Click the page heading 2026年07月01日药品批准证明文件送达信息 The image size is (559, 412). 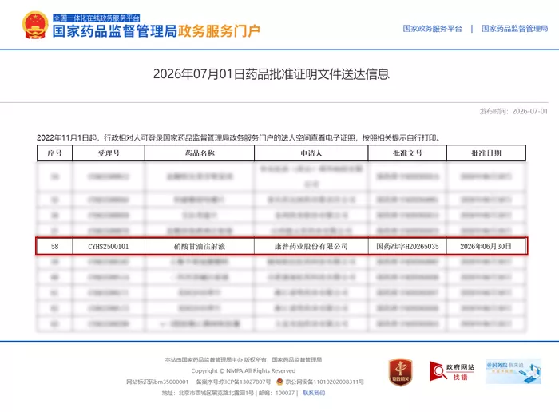(x=271, y=74)
